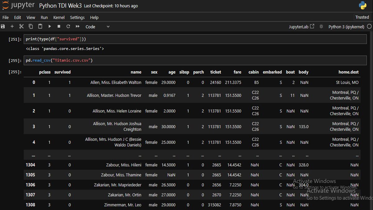
Task: Click the pclass column header
Action: point(45,72)
